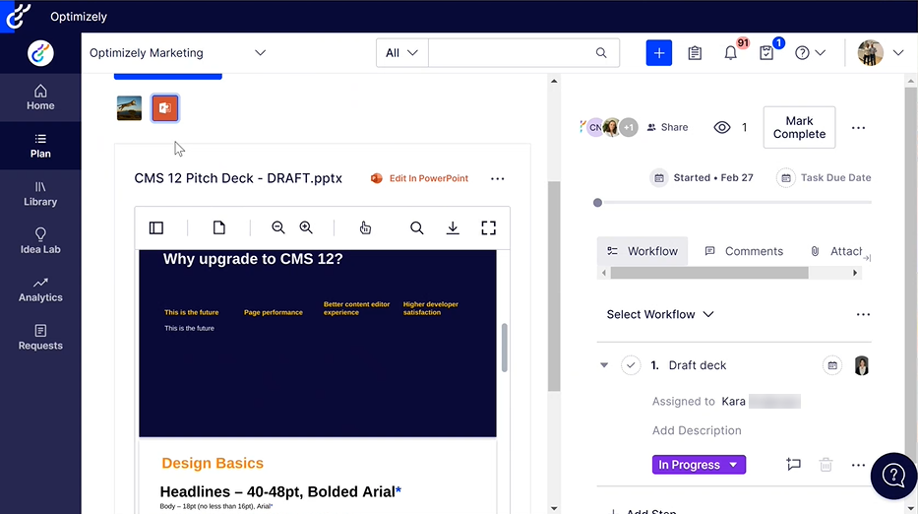The height and width of the screenshot is (514, 918).
Task: Click the main content vertical scrollbar
Action: tap(554, 286)
